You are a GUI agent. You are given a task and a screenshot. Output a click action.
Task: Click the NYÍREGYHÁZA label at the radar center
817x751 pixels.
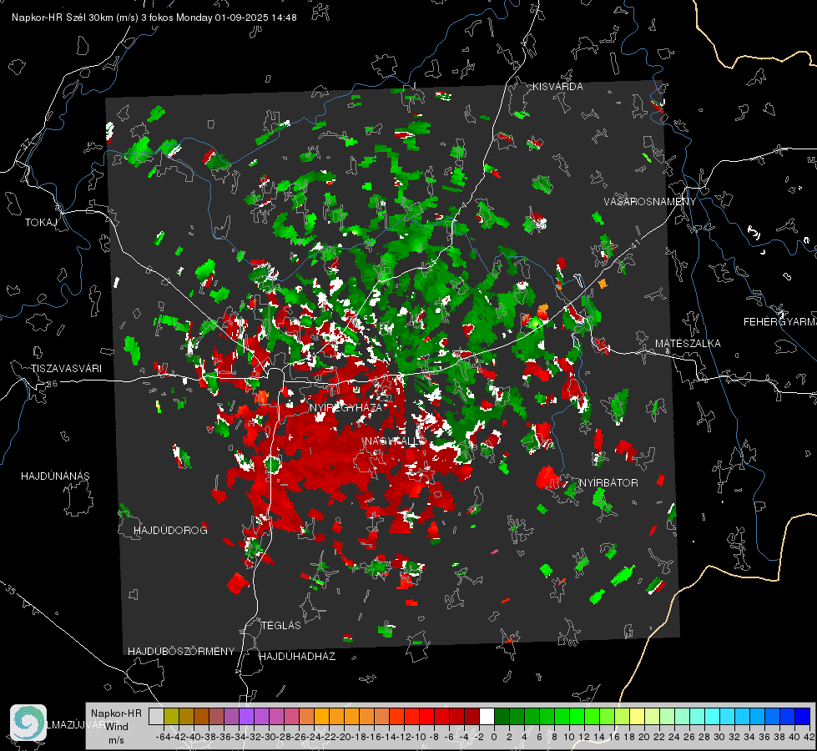pyautogui.click(x=346, y=407)
